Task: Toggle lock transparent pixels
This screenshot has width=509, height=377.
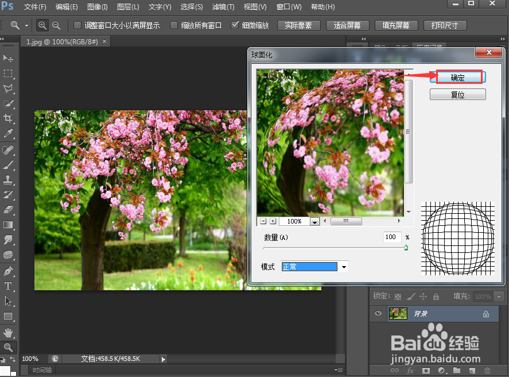Action: click(x=398, y=297)
